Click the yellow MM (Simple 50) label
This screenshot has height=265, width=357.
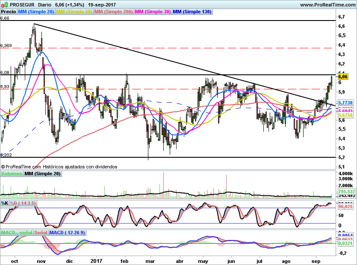[74, 12]
